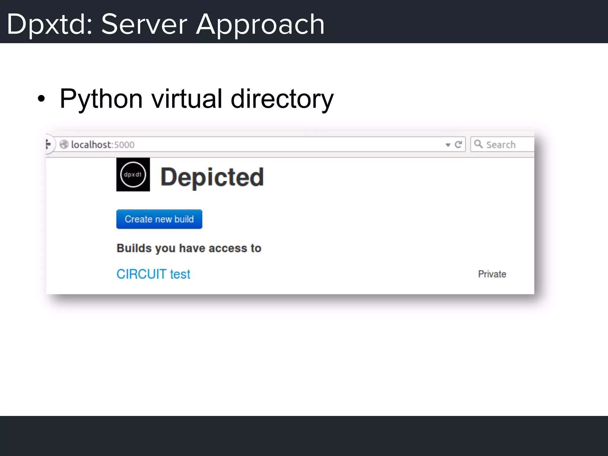Select the slide title 'Dpxtd: Server Approach'

[x=165, y=24]
